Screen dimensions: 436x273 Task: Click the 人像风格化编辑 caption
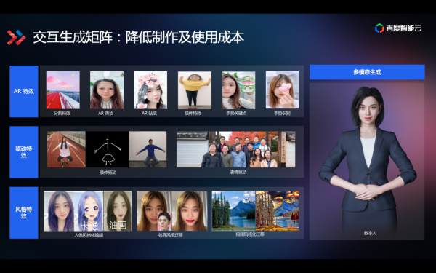(89, 235)
